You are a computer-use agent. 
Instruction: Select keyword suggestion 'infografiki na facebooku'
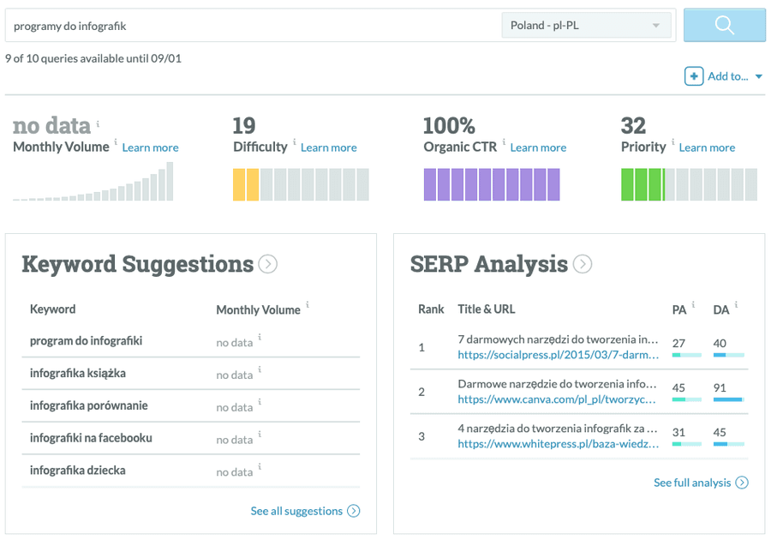pyautogui.click(x=91, y=438)
